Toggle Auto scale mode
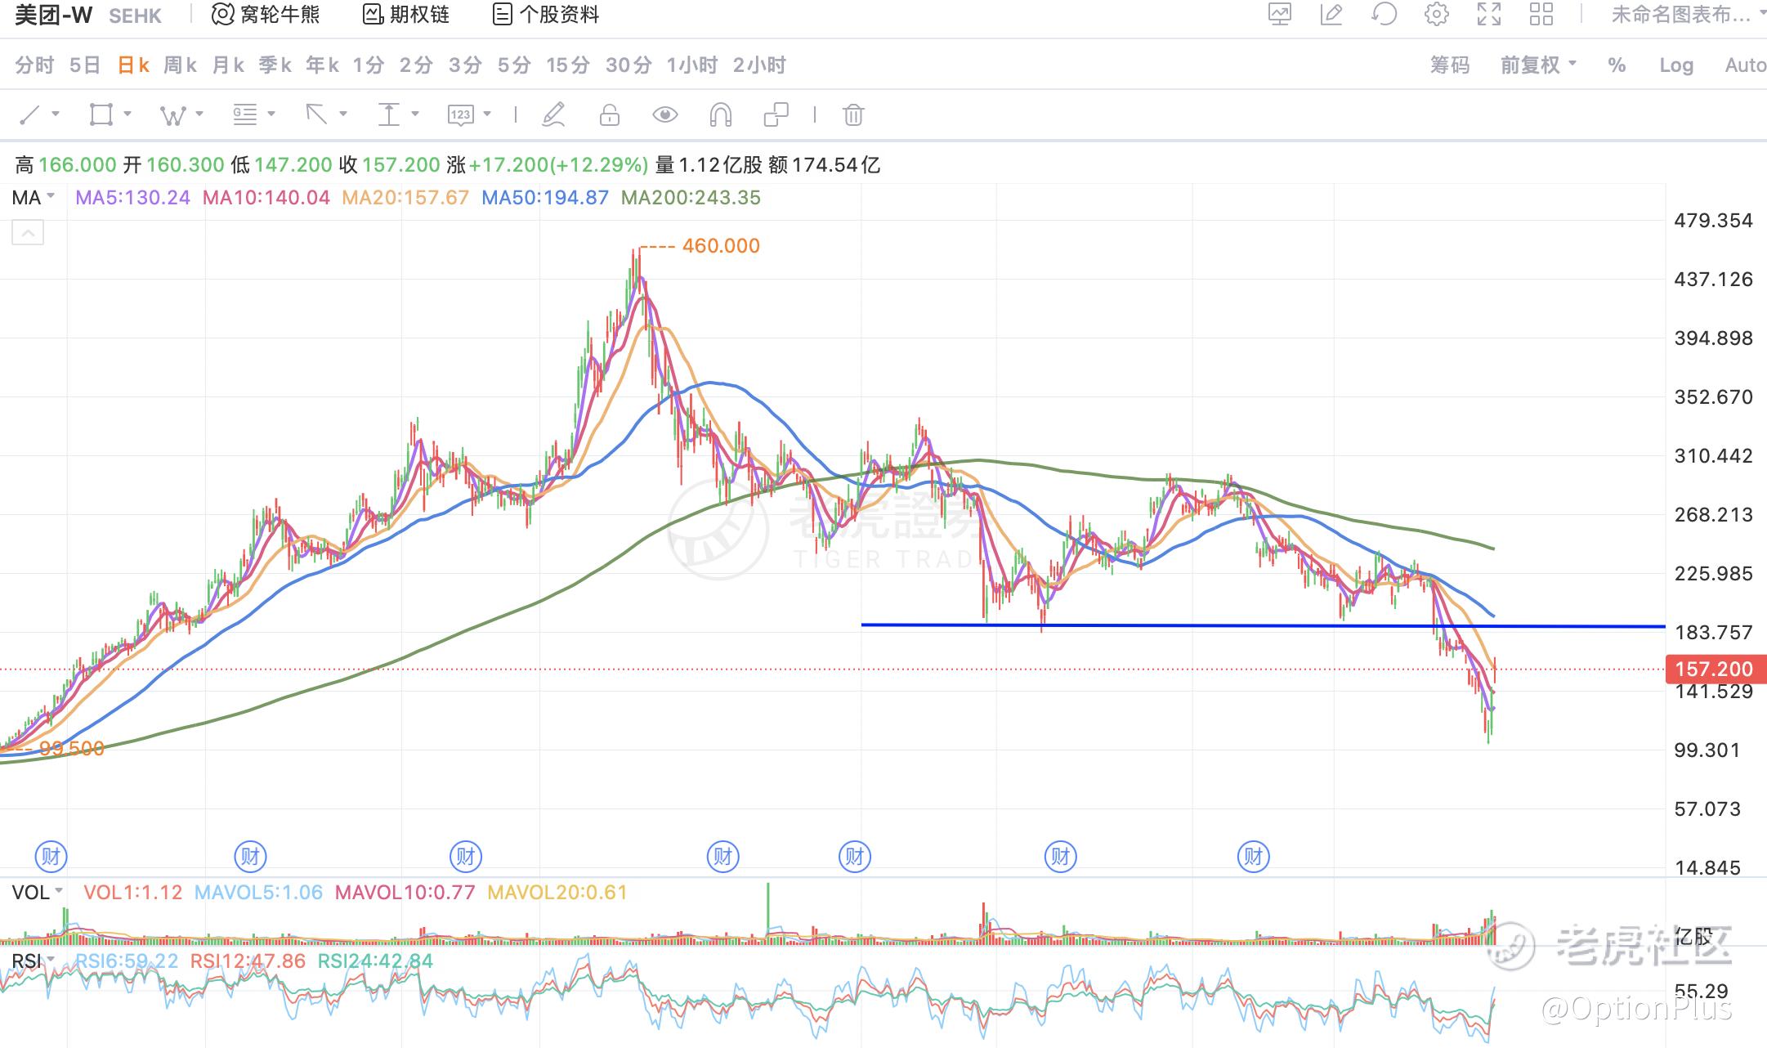Image resolution: width=1767 pixels, height=1048 pixels. (1745, 65)
